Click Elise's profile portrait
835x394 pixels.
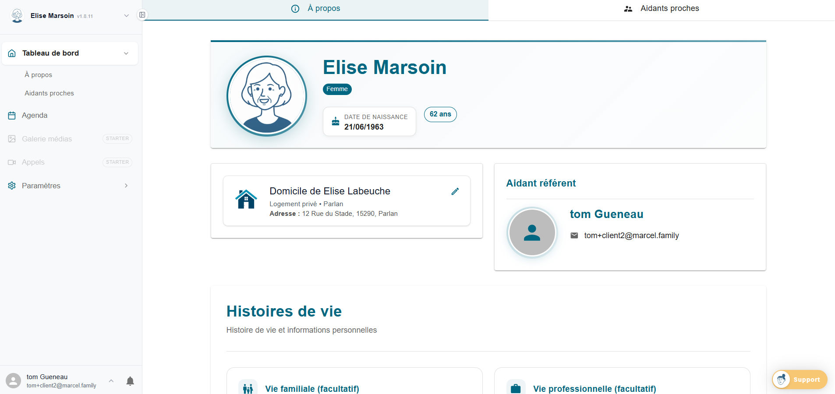[266, 95]
